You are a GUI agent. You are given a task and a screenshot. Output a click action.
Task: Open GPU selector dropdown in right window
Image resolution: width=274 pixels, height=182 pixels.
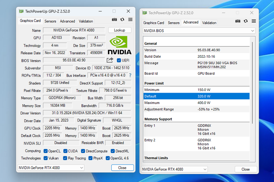coord(174,169)
